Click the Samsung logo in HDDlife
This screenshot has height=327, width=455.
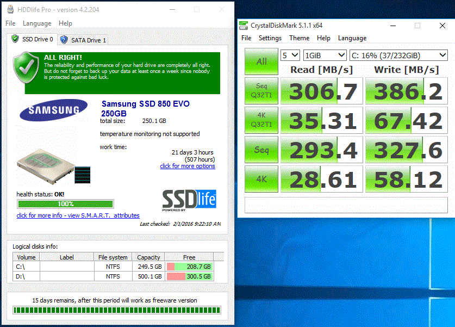pyautogui.click(x=54, y=110)
